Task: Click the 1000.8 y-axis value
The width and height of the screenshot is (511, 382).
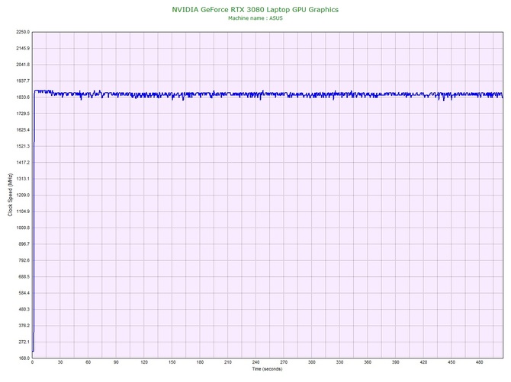Action: [23, 228]
